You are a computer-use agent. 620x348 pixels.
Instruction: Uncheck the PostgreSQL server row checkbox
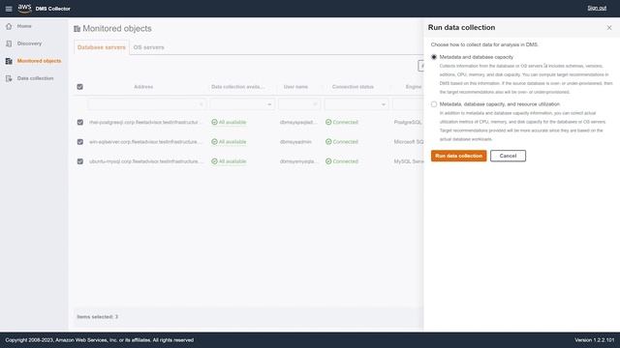click(79, 123)
